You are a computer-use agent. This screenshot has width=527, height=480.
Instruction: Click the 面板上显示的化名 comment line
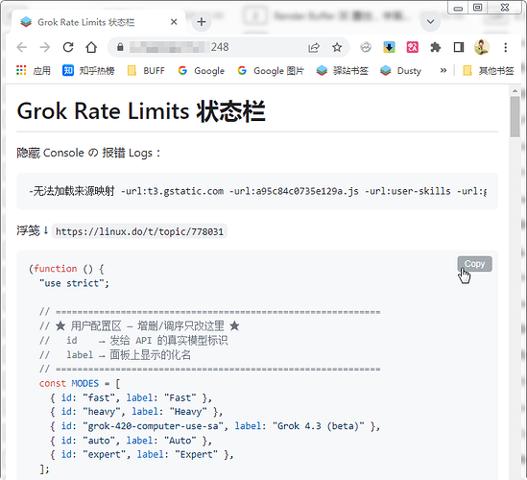click(115, 355)
